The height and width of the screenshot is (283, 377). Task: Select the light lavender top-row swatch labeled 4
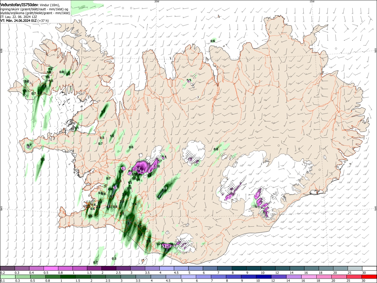coord(167,268)
